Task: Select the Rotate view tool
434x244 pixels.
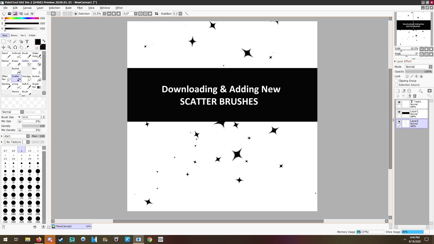Action: click(15, 47)
